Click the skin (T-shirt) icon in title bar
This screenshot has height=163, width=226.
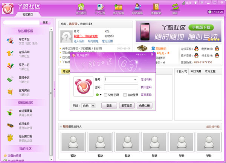click(195, 3)
